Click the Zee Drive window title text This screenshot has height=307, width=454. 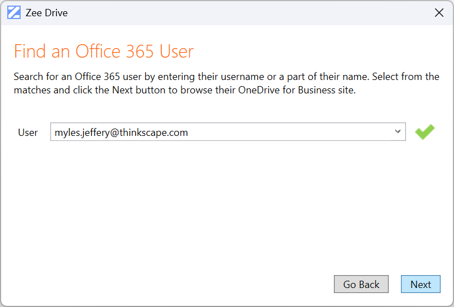47,13
